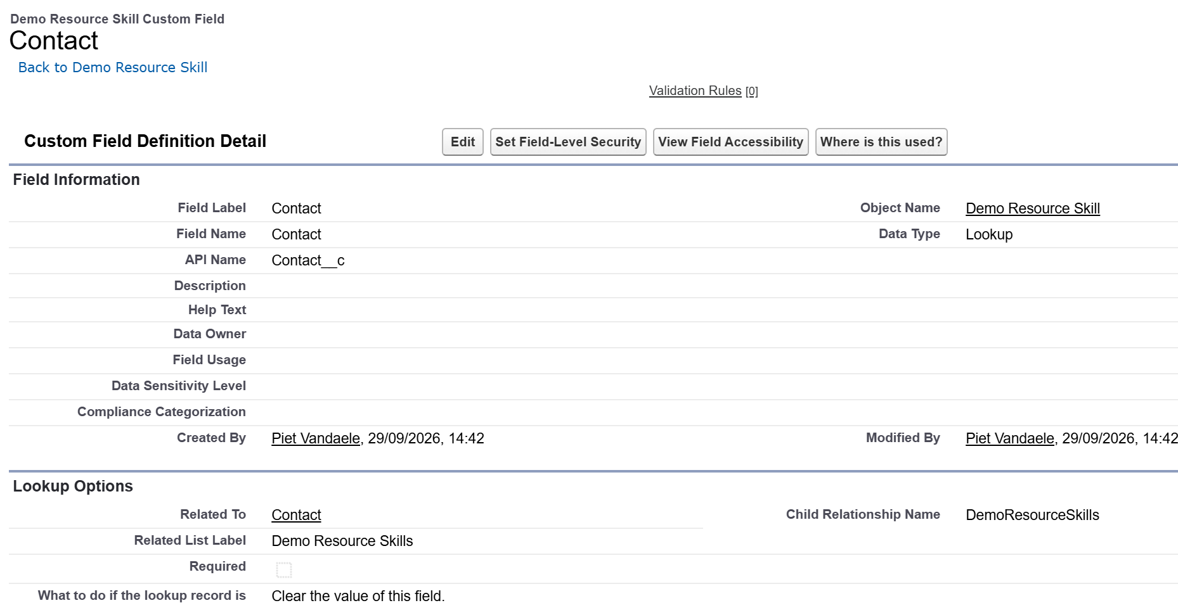Image resolution: width=1178 pixels, height=603 pixels.
Task: Click the DemoResourceSkills child relationship name
Action: [1032, 515]
